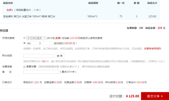Select the no-coupon radio button
Screen dimensions: 169x101
tap(25, 38)
